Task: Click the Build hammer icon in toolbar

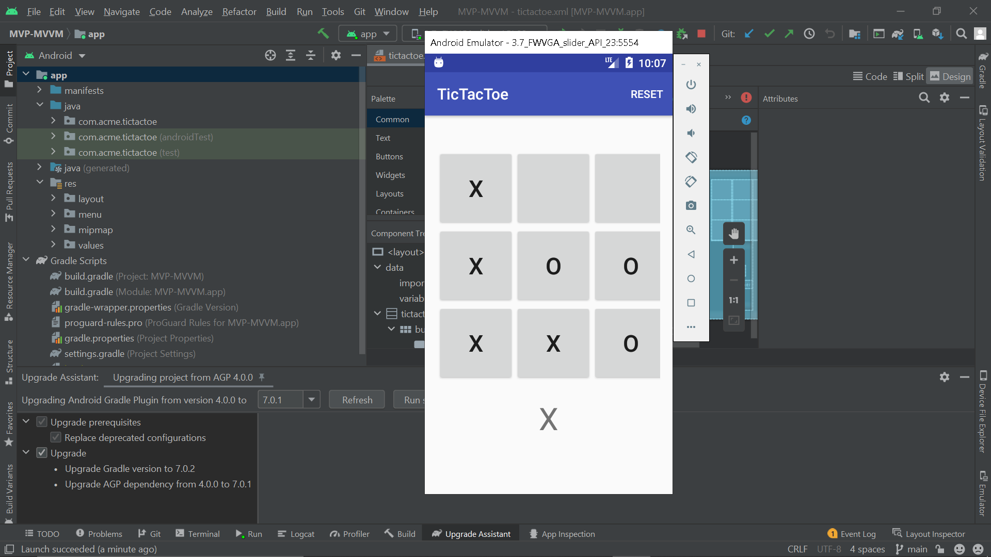Action: [x=323, y=34]
